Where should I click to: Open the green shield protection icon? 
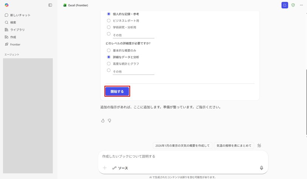tap(293, 5)
